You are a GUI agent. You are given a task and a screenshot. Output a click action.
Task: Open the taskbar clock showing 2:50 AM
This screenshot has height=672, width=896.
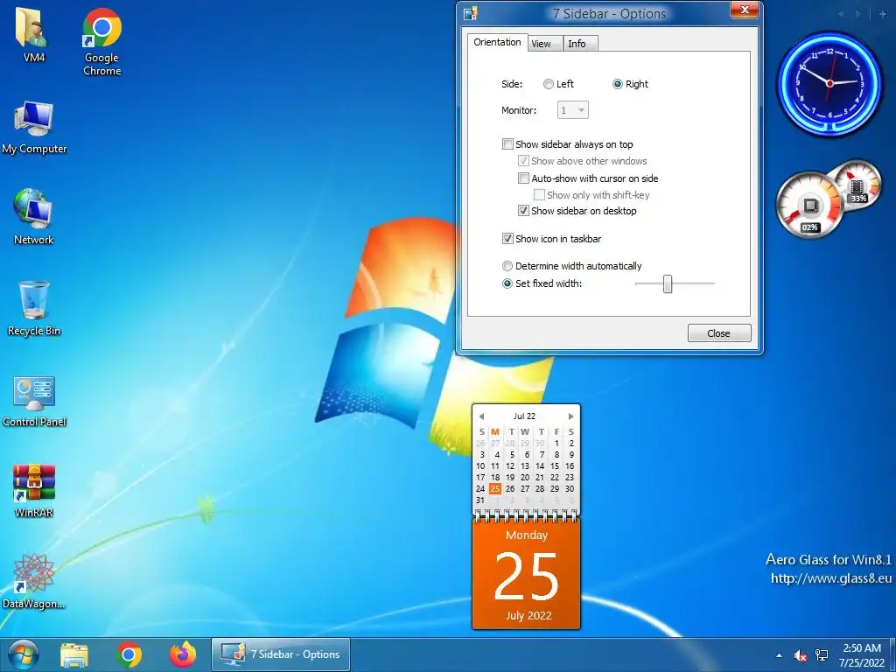[x=862, y=655]
